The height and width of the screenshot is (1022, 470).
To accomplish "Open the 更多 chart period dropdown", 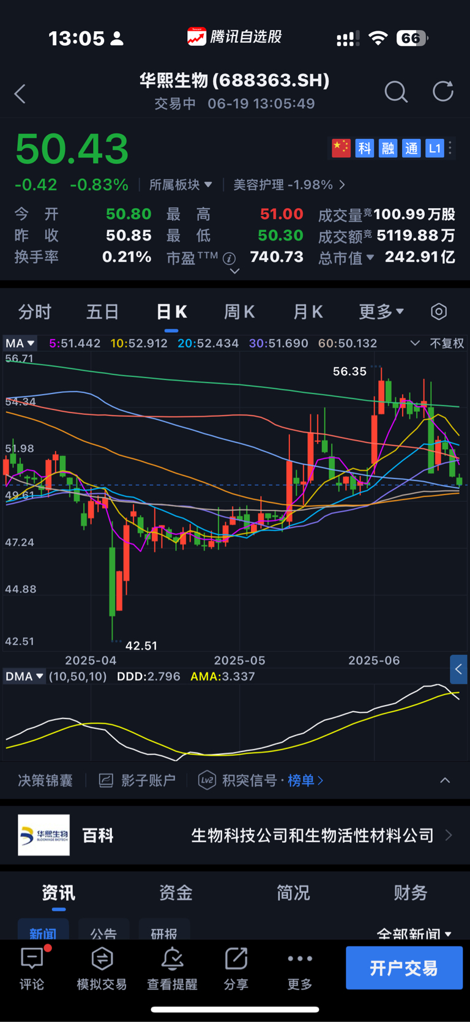I will pos(381,311).
